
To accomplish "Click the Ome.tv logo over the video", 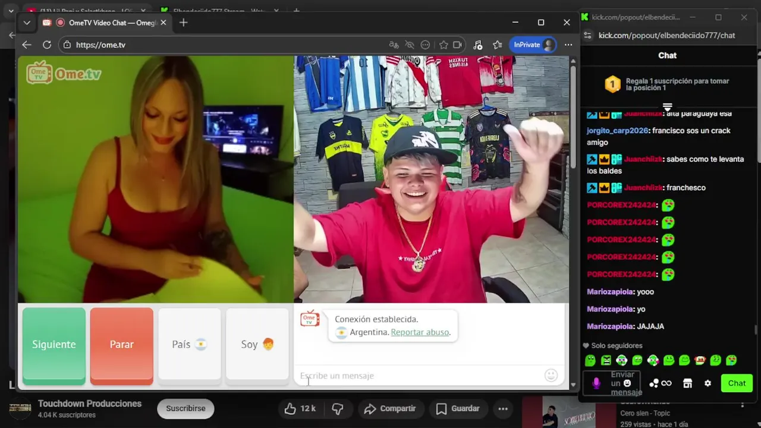I will click(64, 74).
